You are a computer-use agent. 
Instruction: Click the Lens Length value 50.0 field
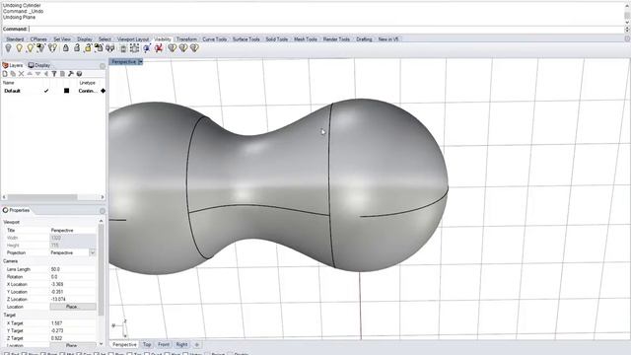point(73,269)
